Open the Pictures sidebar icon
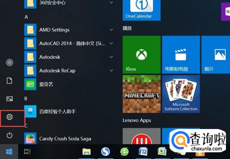This screenshot has height=159, width=230. click(x=9, y=99)
